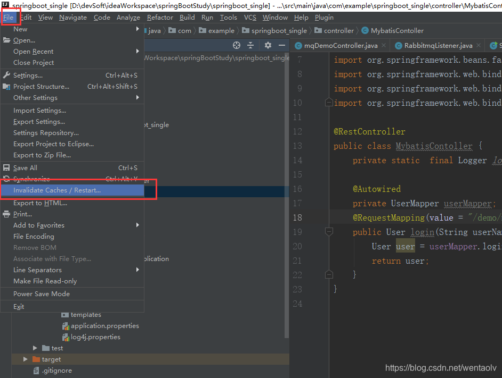This screenshot has width=502, height=378.
Task: Select File Encoding menu entry
Action: (72, 237)
